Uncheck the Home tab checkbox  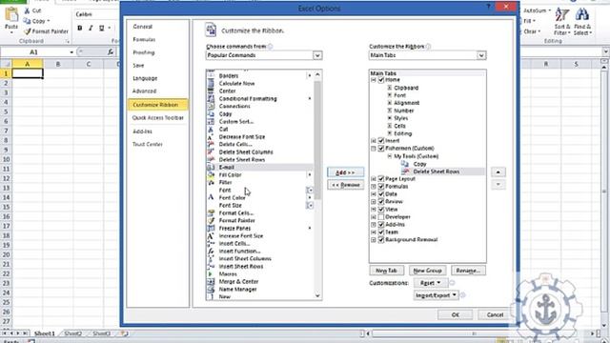pos(381,80)
